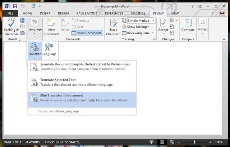The image size is (230, 147).
Task: Open Word Help question mark icon
Action: [192, 6]
